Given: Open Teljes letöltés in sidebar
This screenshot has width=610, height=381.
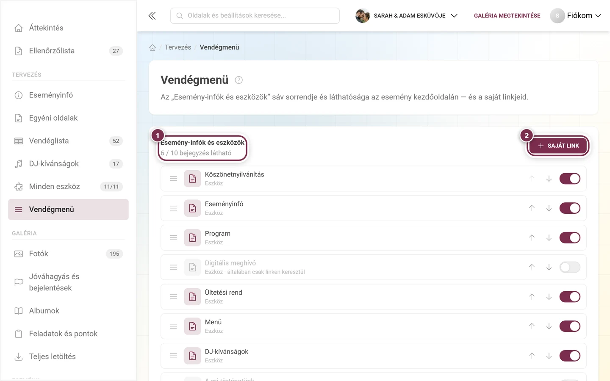Looking at the screenshot, I should 68,356.
